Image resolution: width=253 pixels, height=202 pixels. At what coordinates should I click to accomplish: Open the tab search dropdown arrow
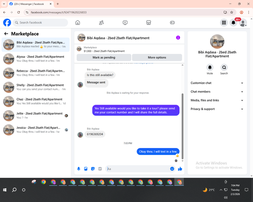pyautogui.click(x=4, y=4)
